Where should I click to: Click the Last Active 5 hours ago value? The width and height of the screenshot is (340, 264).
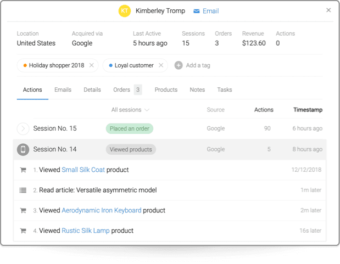pyautogui.click(x=150, y=43)
